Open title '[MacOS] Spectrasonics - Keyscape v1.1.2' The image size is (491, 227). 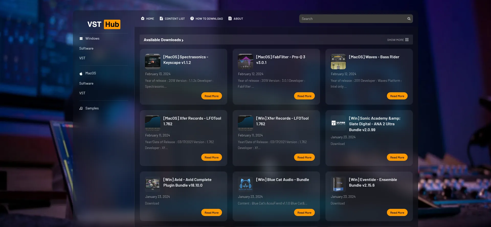pos(186,60)
